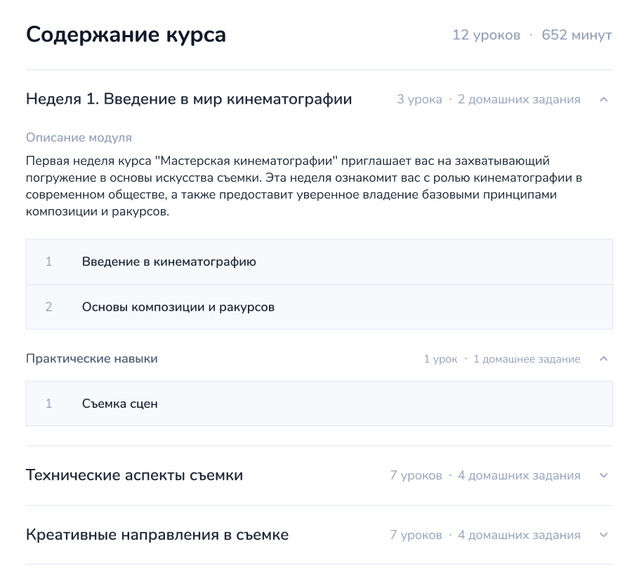
Task: Expand Технические аспекты съемки chevron
Action: tap(604, 475)
